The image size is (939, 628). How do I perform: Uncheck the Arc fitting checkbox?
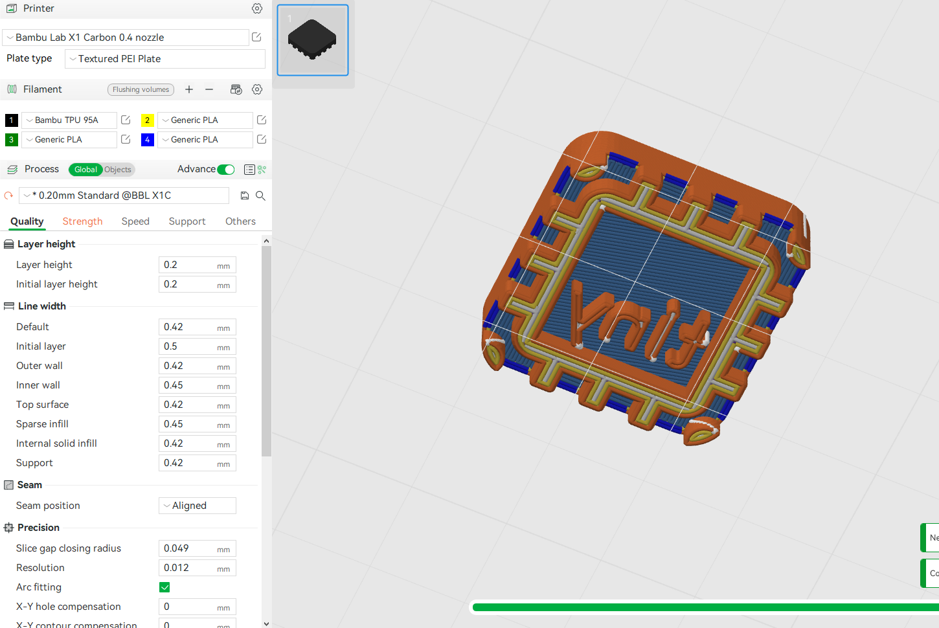pyautogui.click(x=164, y=587)
